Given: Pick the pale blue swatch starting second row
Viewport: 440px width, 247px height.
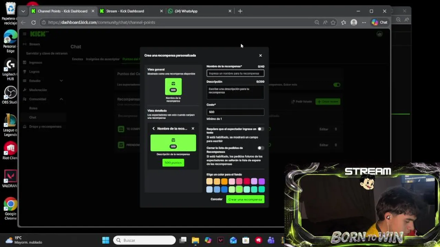Looking at the screenshot, I should (x=209, y=189).
